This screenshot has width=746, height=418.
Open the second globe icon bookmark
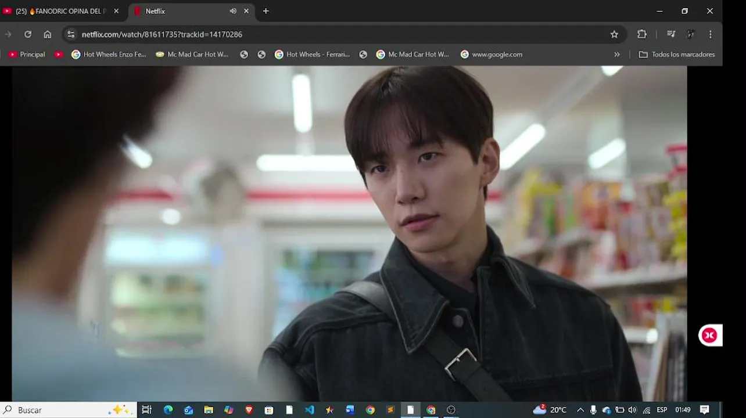(261, 54)
